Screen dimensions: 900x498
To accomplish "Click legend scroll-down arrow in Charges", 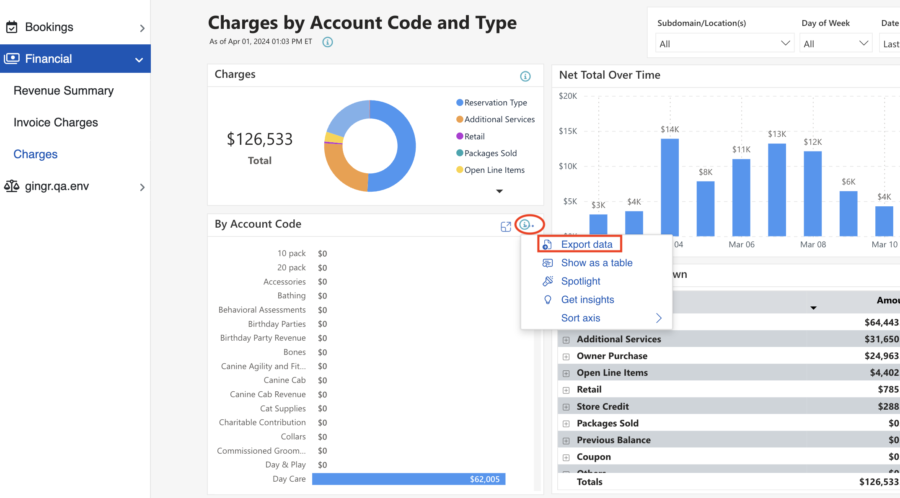I will tap(499, 191).
